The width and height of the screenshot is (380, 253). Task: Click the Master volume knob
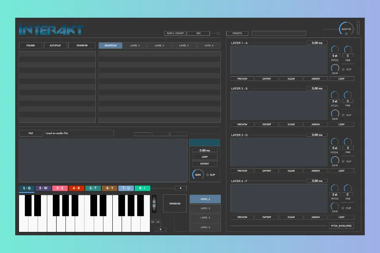(x=346, y=29)
